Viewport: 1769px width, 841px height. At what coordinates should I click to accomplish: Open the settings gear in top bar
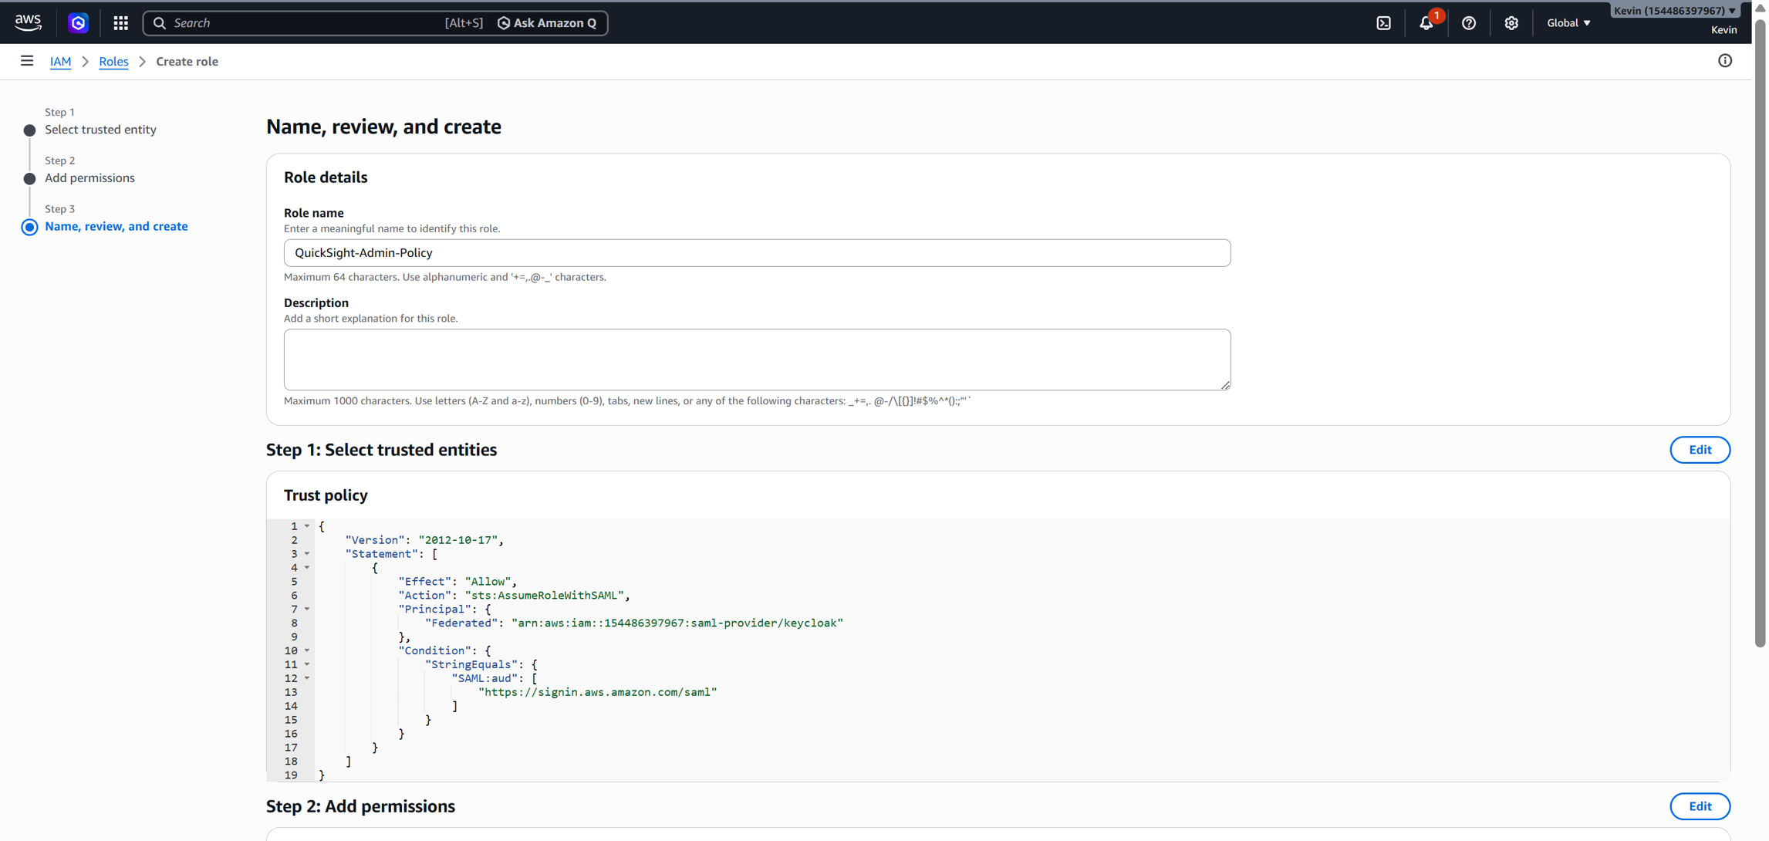(1511, 23)
